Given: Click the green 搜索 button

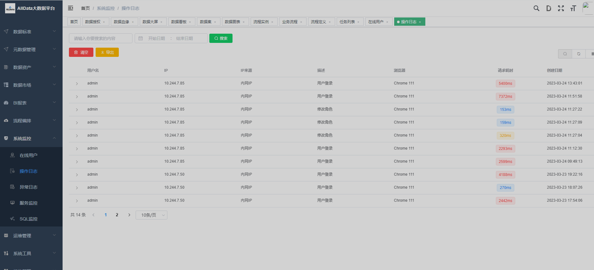Looking at the screenshot, I should pyautogui.click(x=221, y=38).
